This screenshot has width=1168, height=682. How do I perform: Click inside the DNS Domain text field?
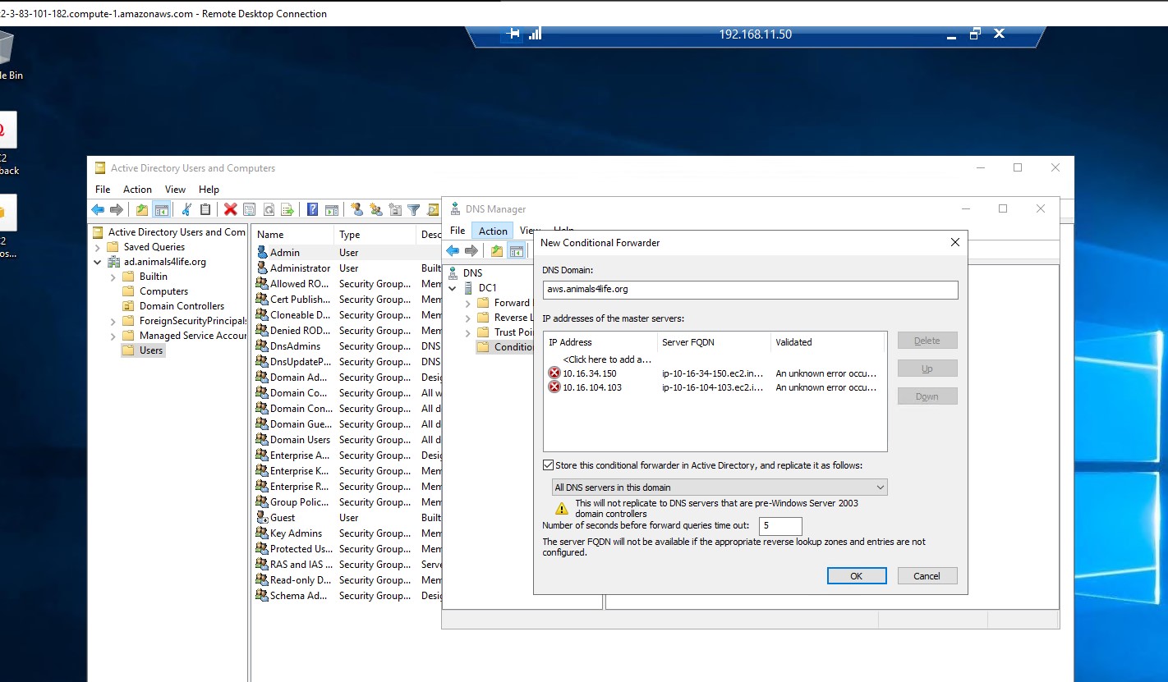coord(749,290)
